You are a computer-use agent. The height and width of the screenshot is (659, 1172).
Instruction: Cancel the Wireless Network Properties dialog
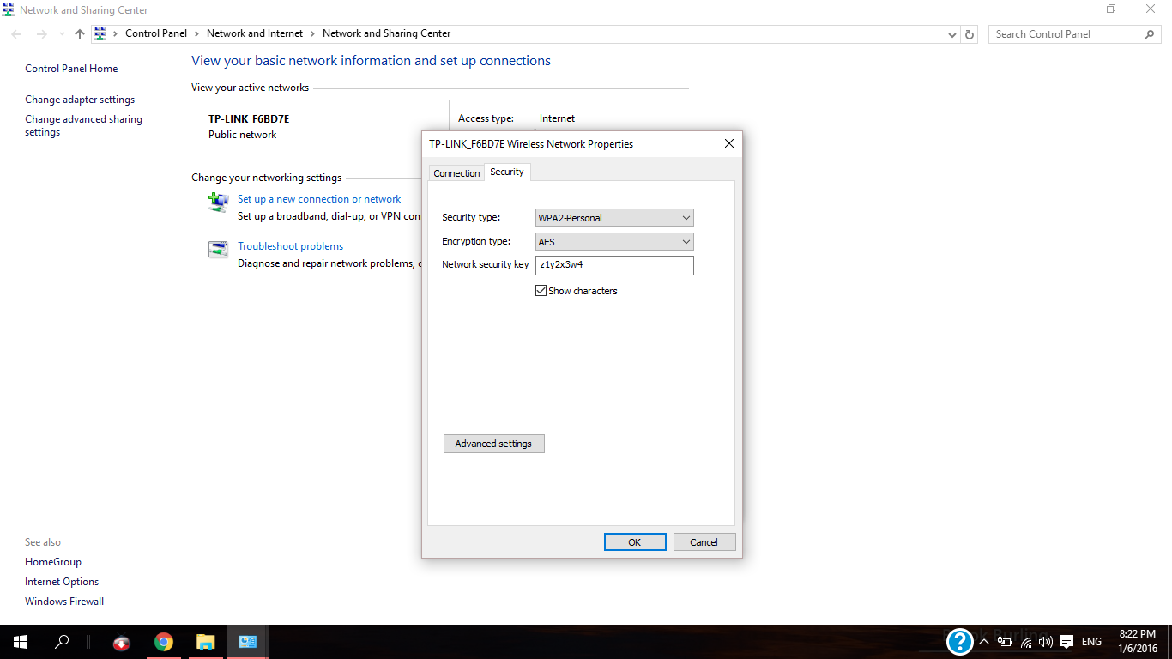pyautogui.click(x=704, y=542)
